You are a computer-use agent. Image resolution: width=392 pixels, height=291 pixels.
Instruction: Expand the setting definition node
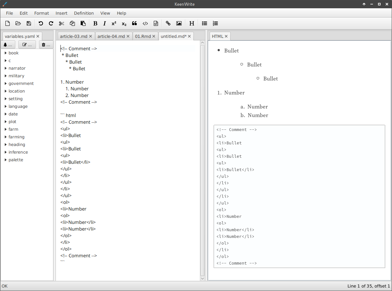click(6, 99)
